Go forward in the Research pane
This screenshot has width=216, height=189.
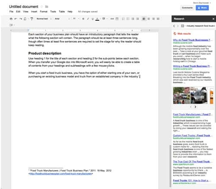point(178,26)
